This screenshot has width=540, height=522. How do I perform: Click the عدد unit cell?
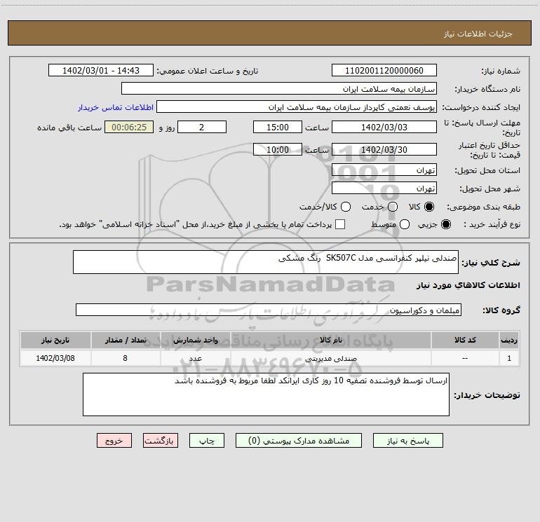point(195,358)
